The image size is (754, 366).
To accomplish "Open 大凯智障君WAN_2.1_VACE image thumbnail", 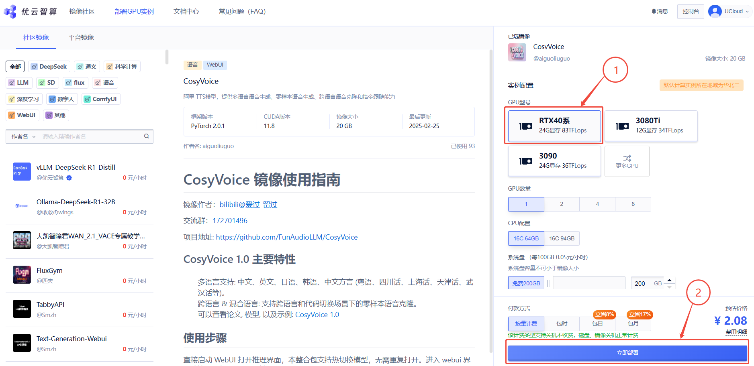I will (x=22, y=240).
